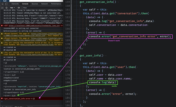Open the icon_sidebar.svg resource link

[25, 40]
